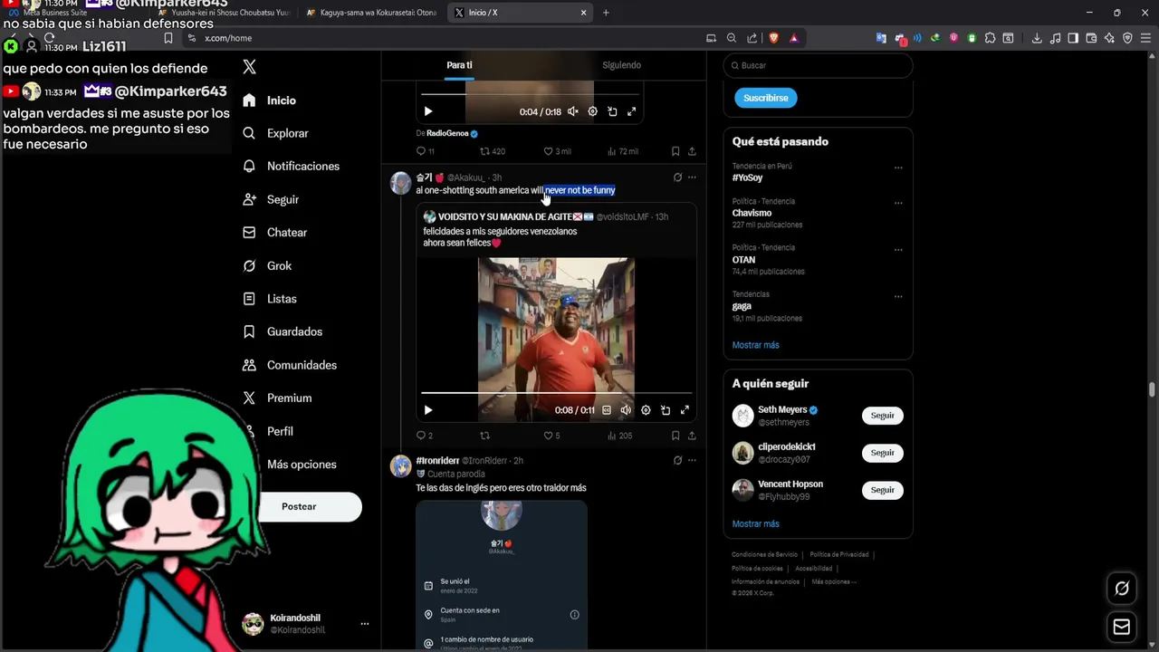1159x652 pixels.
Task: Unmute the RadioGenoa video at 0:04
Action: coord(572,111)
